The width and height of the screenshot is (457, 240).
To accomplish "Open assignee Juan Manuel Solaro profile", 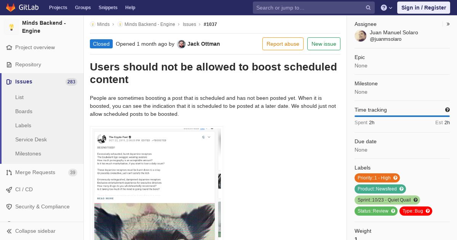I will (x=394, y=33).
